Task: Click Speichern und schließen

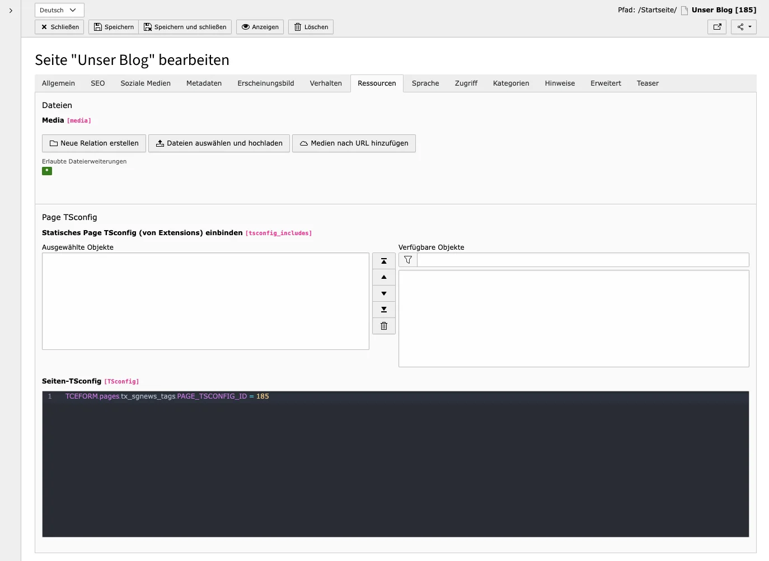Action: point(185,26)
